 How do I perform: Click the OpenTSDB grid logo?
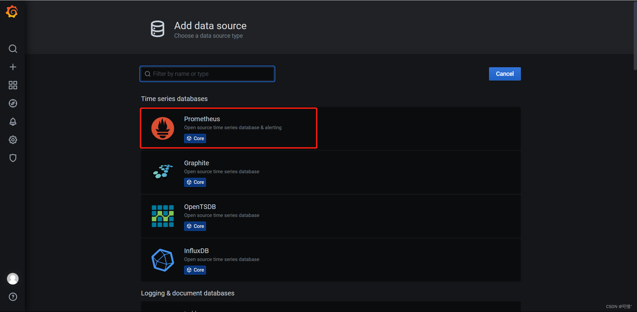[x=163, y=216]
